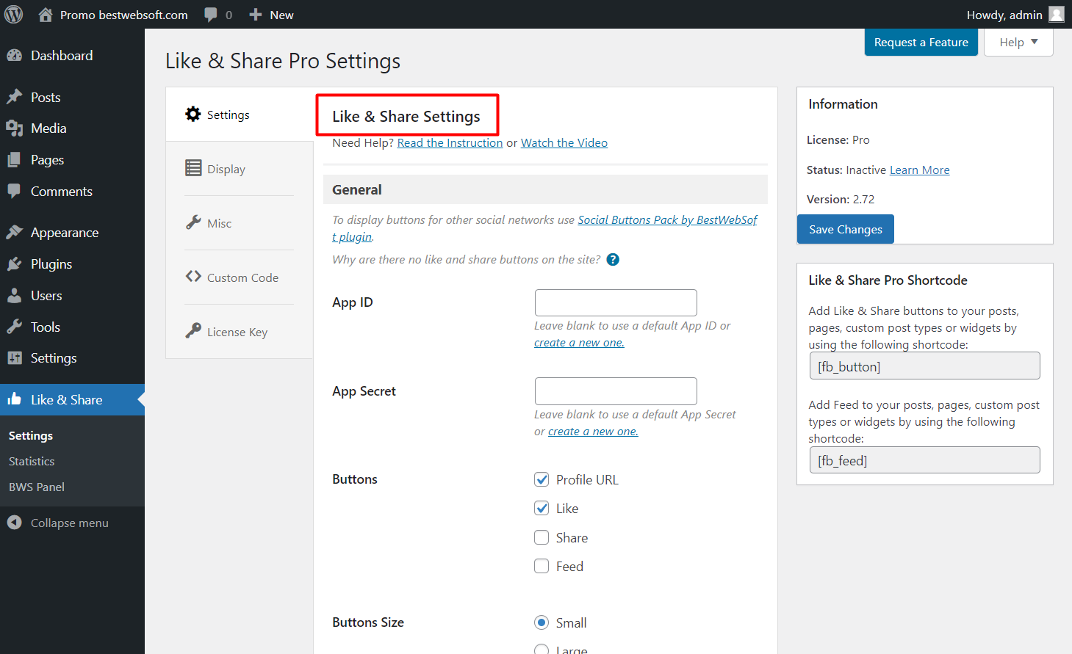1072x654 pixels.
Task: Enable the Feed button checkbox
Action: pyautogui.click(x=542, y=566)
